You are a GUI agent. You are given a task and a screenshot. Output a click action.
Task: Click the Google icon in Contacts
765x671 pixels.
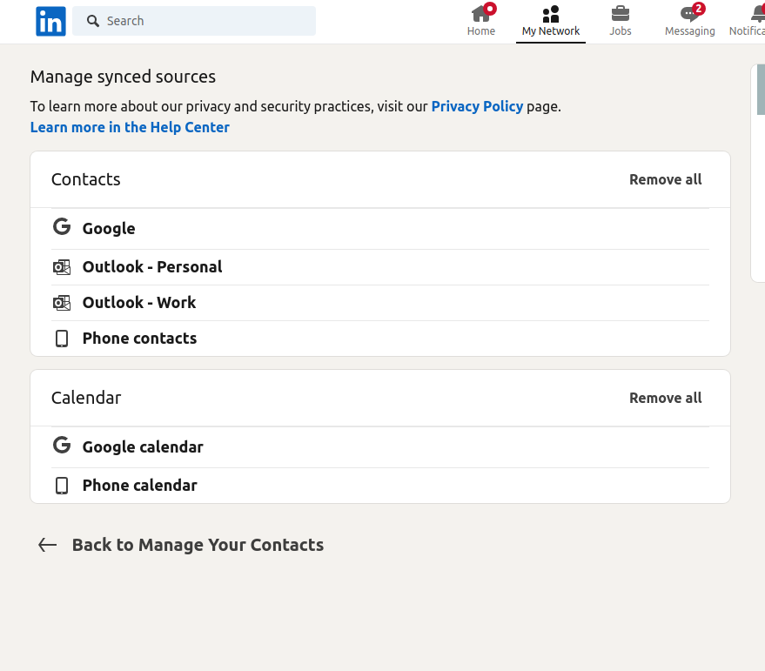click(x=62, y=227)
